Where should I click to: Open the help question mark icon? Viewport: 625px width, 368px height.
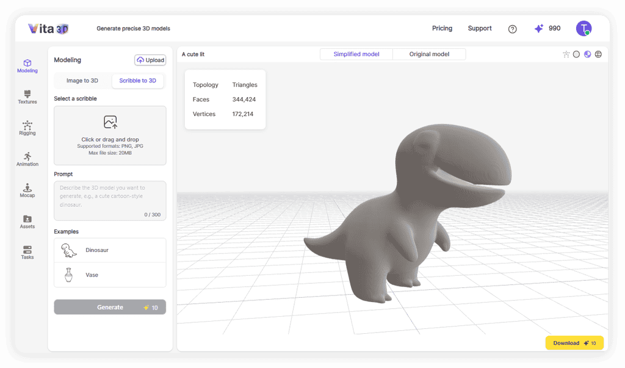512,29
